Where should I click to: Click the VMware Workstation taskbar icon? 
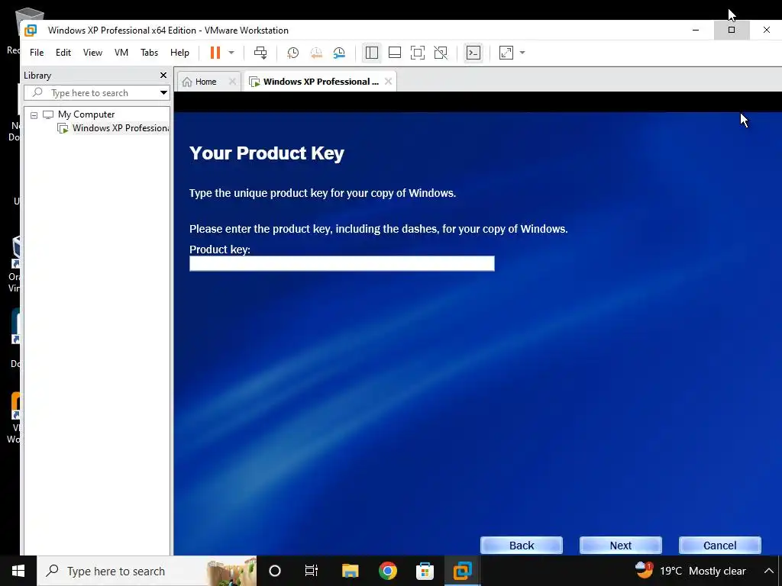(462, 571)
